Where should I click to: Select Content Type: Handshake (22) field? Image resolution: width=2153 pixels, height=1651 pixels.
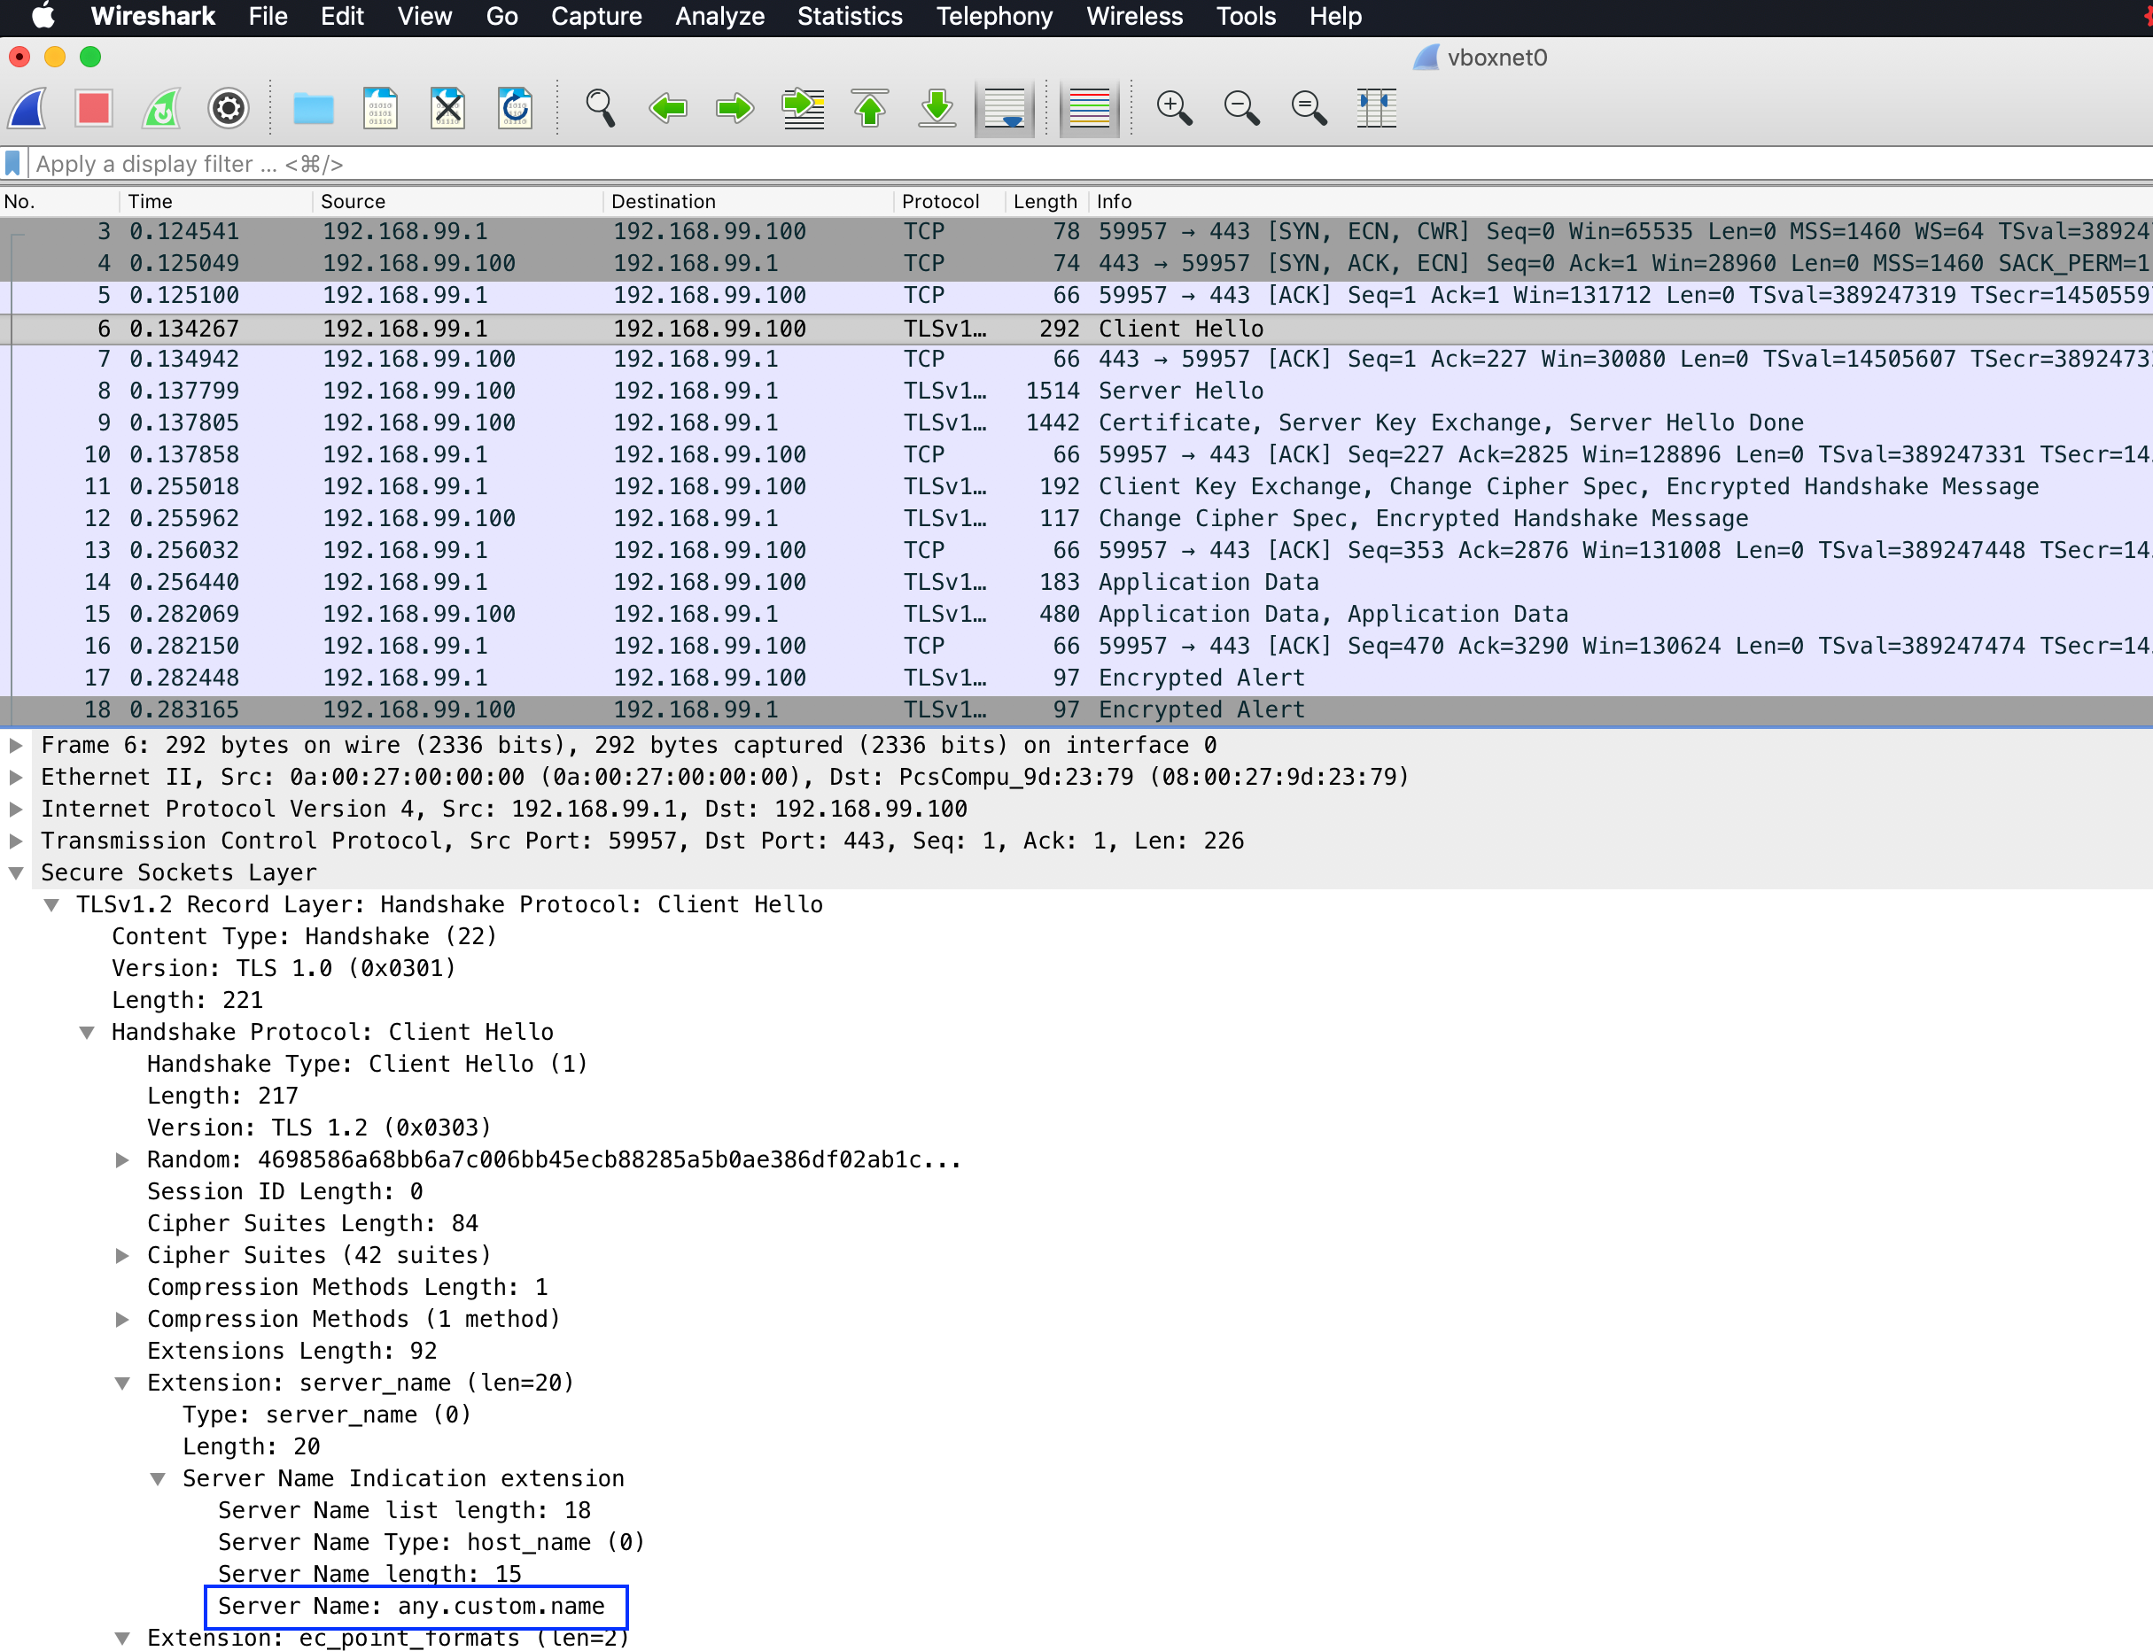[304, 936]
